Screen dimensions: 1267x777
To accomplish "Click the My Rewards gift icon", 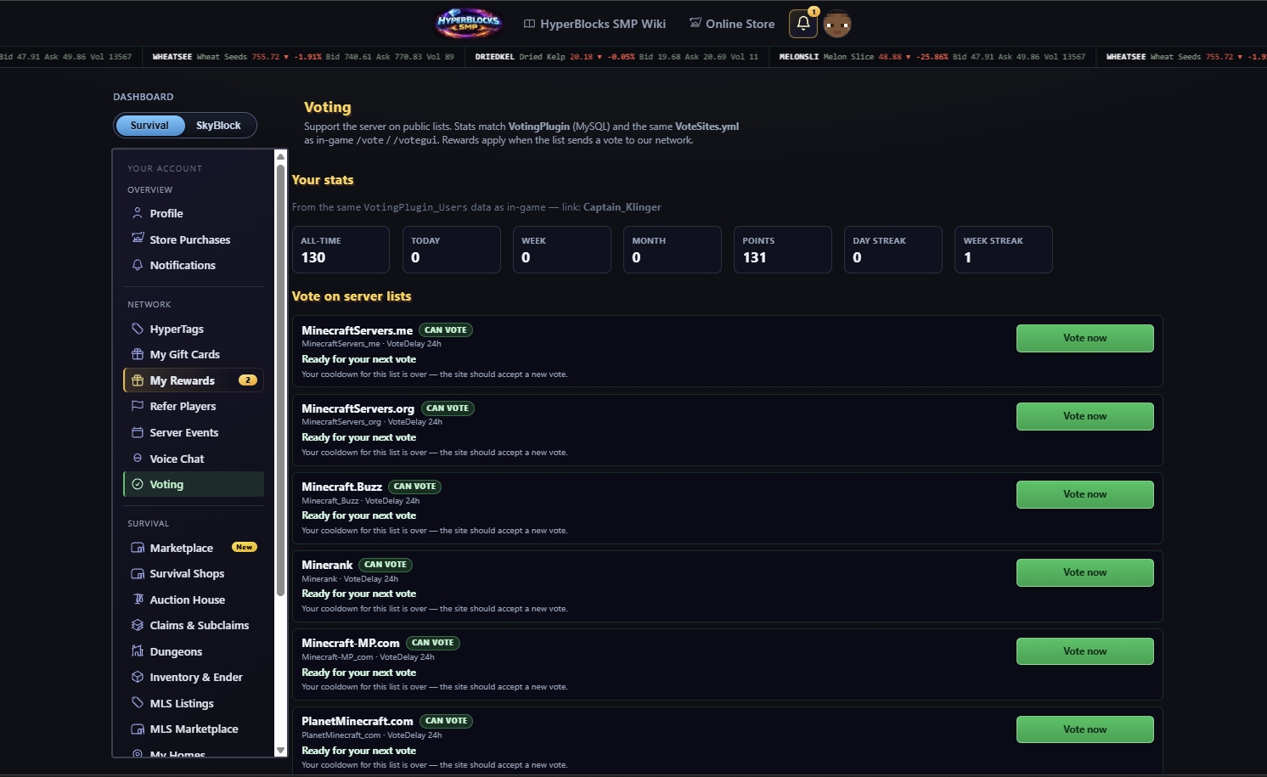I will click(138, 380).
